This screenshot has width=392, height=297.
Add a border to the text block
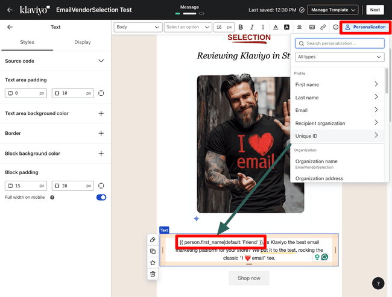pos(101,133)
